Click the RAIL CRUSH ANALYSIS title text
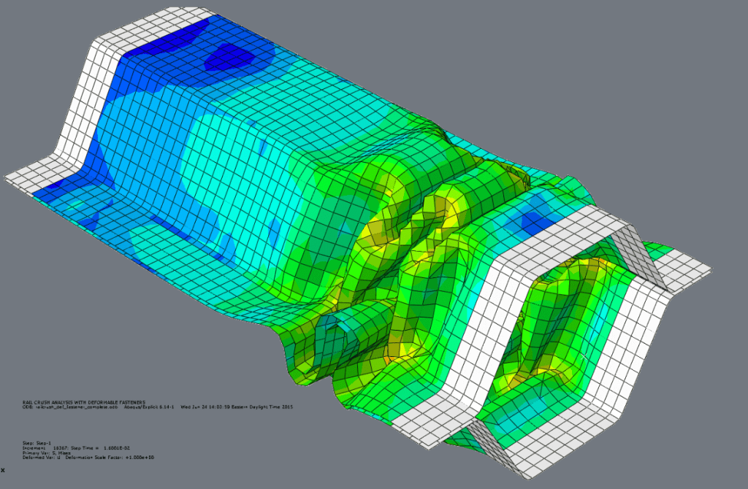Image resolution: width=748 pixels, height=489 pixels. point(84,401)
